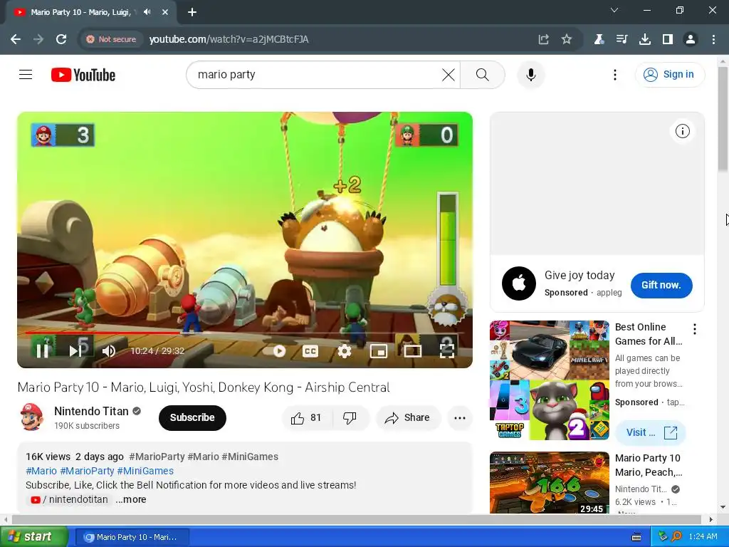Click the taskbar clock 1:24 AM

click(x=703, y=537)
